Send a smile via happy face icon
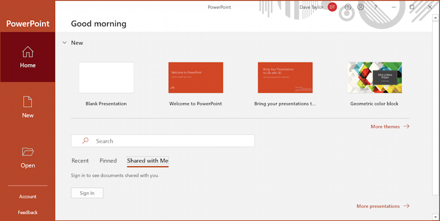 click(348, 7)
